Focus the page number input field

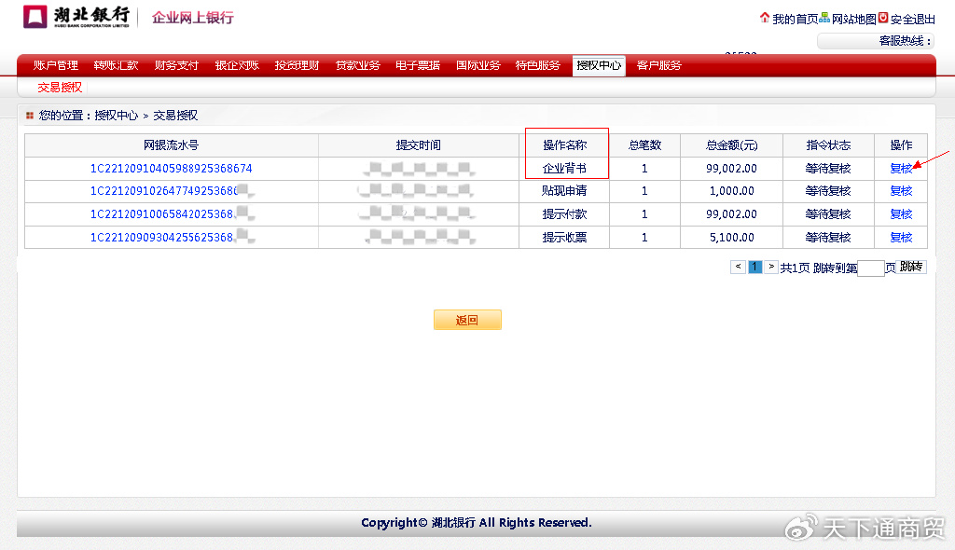[870, 268]
